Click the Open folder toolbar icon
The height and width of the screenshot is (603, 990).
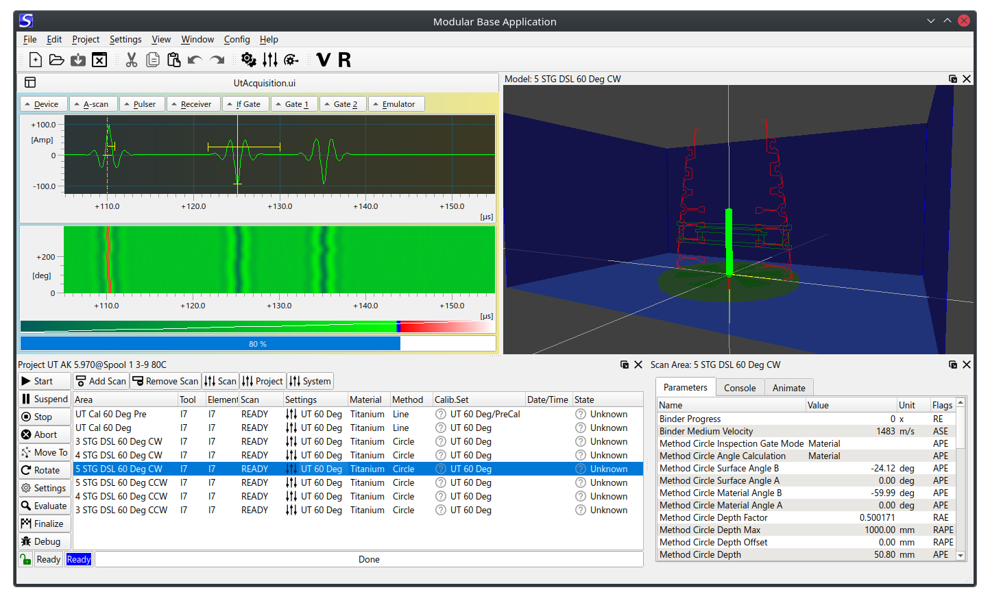(57, 60)
